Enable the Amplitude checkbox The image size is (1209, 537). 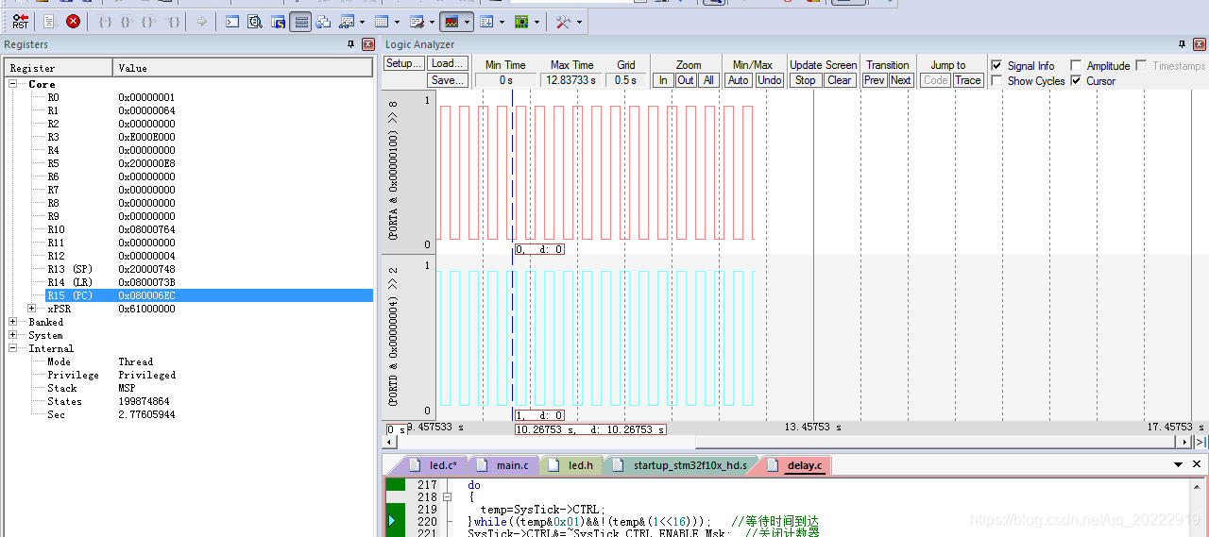tap(1076, 65)
